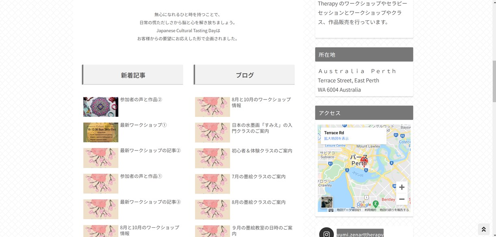Click the 新着記事 section heading
The image size is (496, 237).
[x=133, y=75]
